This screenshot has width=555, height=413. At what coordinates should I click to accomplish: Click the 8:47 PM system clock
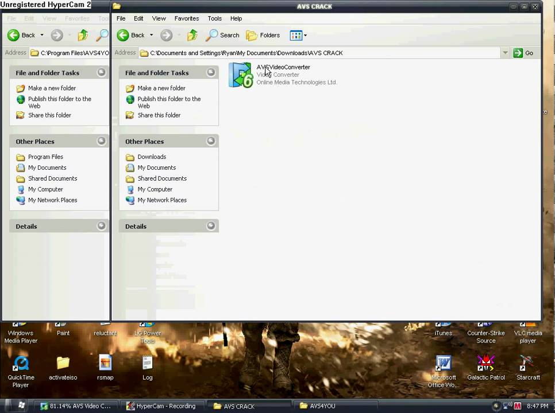tap(537, 406)
